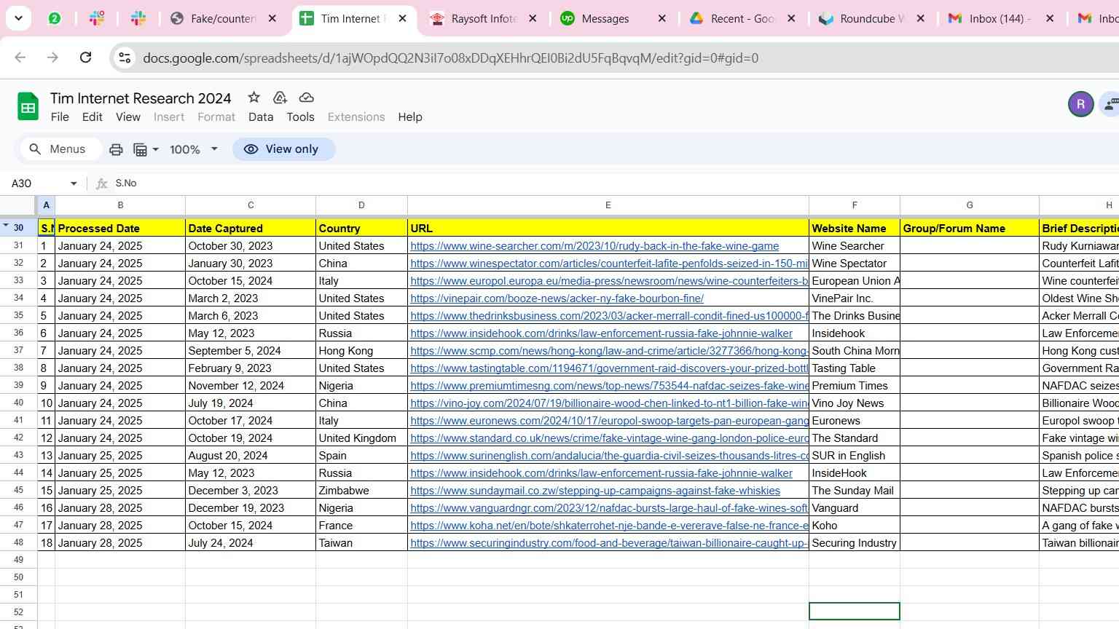Image resolution: width=1119 pixels, height=629 pixels.
Task: Click the View only button
Action: click(x=283, y=149)
